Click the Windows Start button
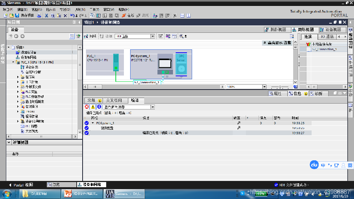The width and height of the screenshot is (354, 199). coord(7,194)
